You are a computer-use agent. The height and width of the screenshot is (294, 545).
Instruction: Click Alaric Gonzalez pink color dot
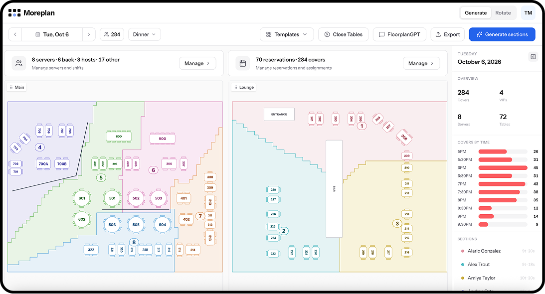(x=463, y=251)
